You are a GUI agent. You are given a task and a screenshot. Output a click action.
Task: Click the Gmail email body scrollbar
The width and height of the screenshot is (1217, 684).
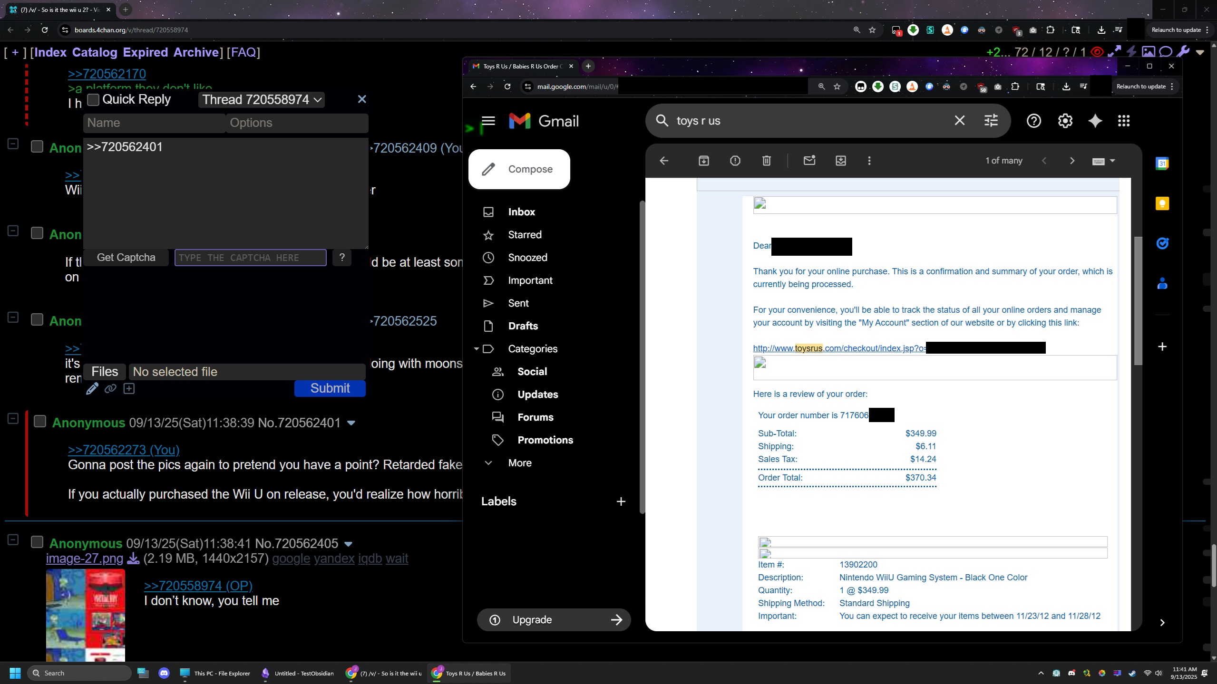coord(1138,300)
